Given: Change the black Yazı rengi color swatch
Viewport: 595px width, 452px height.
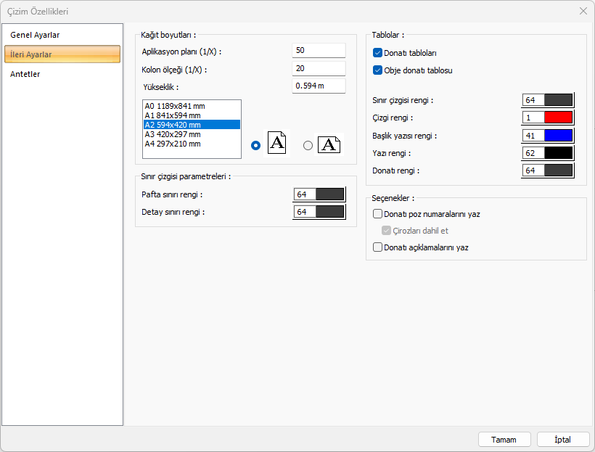Looking at the screenshot, I should [x=558, y=153].
